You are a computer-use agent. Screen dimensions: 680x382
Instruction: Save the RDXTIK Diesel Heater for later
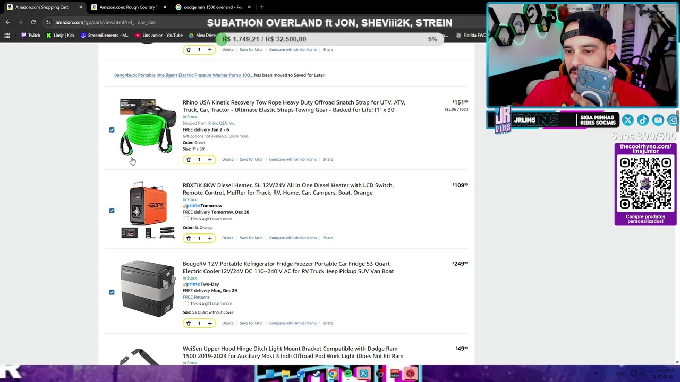click(x=251, y=238)
